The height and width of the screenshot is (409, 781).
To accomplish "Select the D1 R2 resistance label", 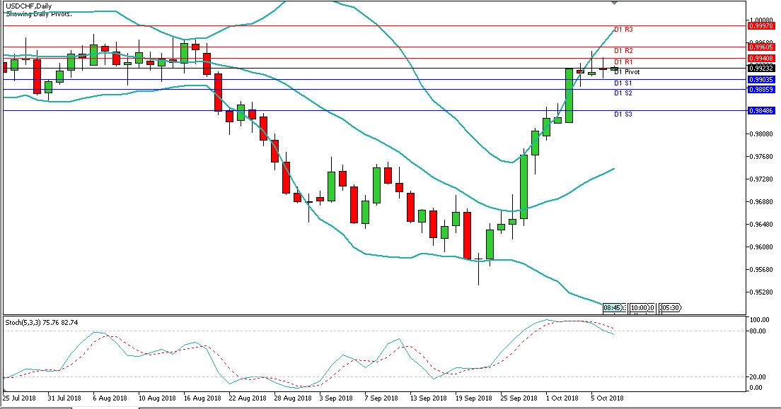I will pyautogui.click(x=623, y=51).
